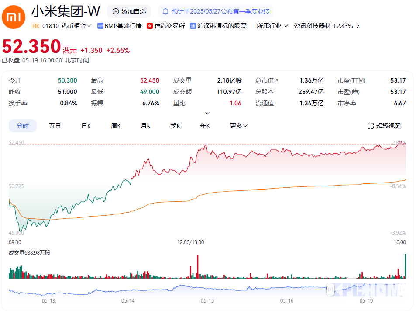The width and height of the screenshot is (416, 314).
Task: Switch to the 五日 chart tab
Action: tap(55, 126)
